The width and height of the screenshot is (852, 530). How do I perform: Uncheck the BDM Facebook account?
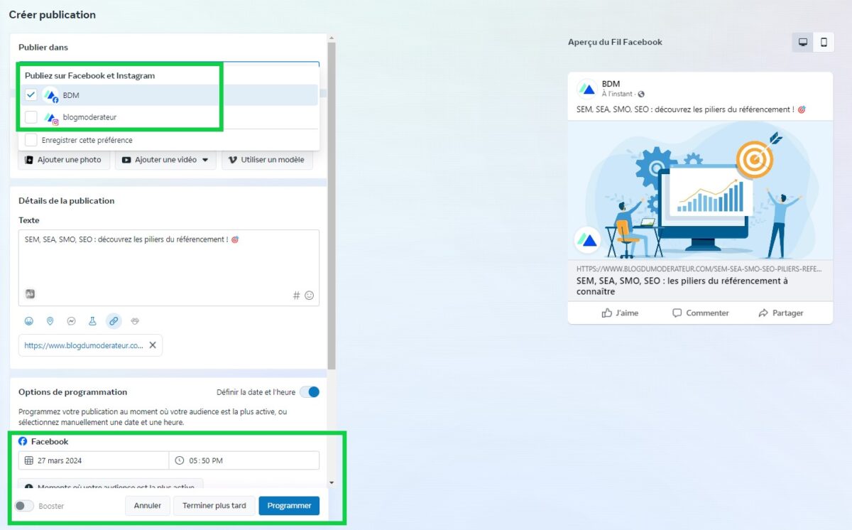[x=31, y=94]
